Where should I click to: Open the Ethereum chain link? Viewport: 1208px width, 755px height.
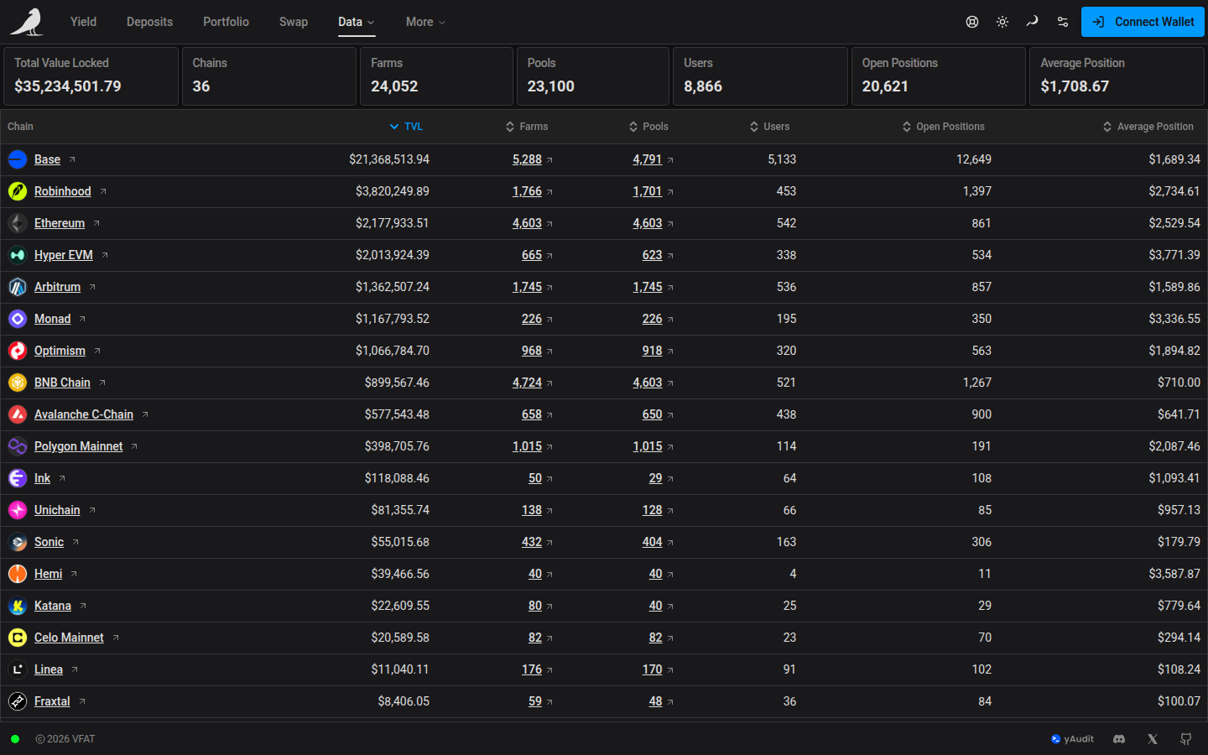coord(60,223)
